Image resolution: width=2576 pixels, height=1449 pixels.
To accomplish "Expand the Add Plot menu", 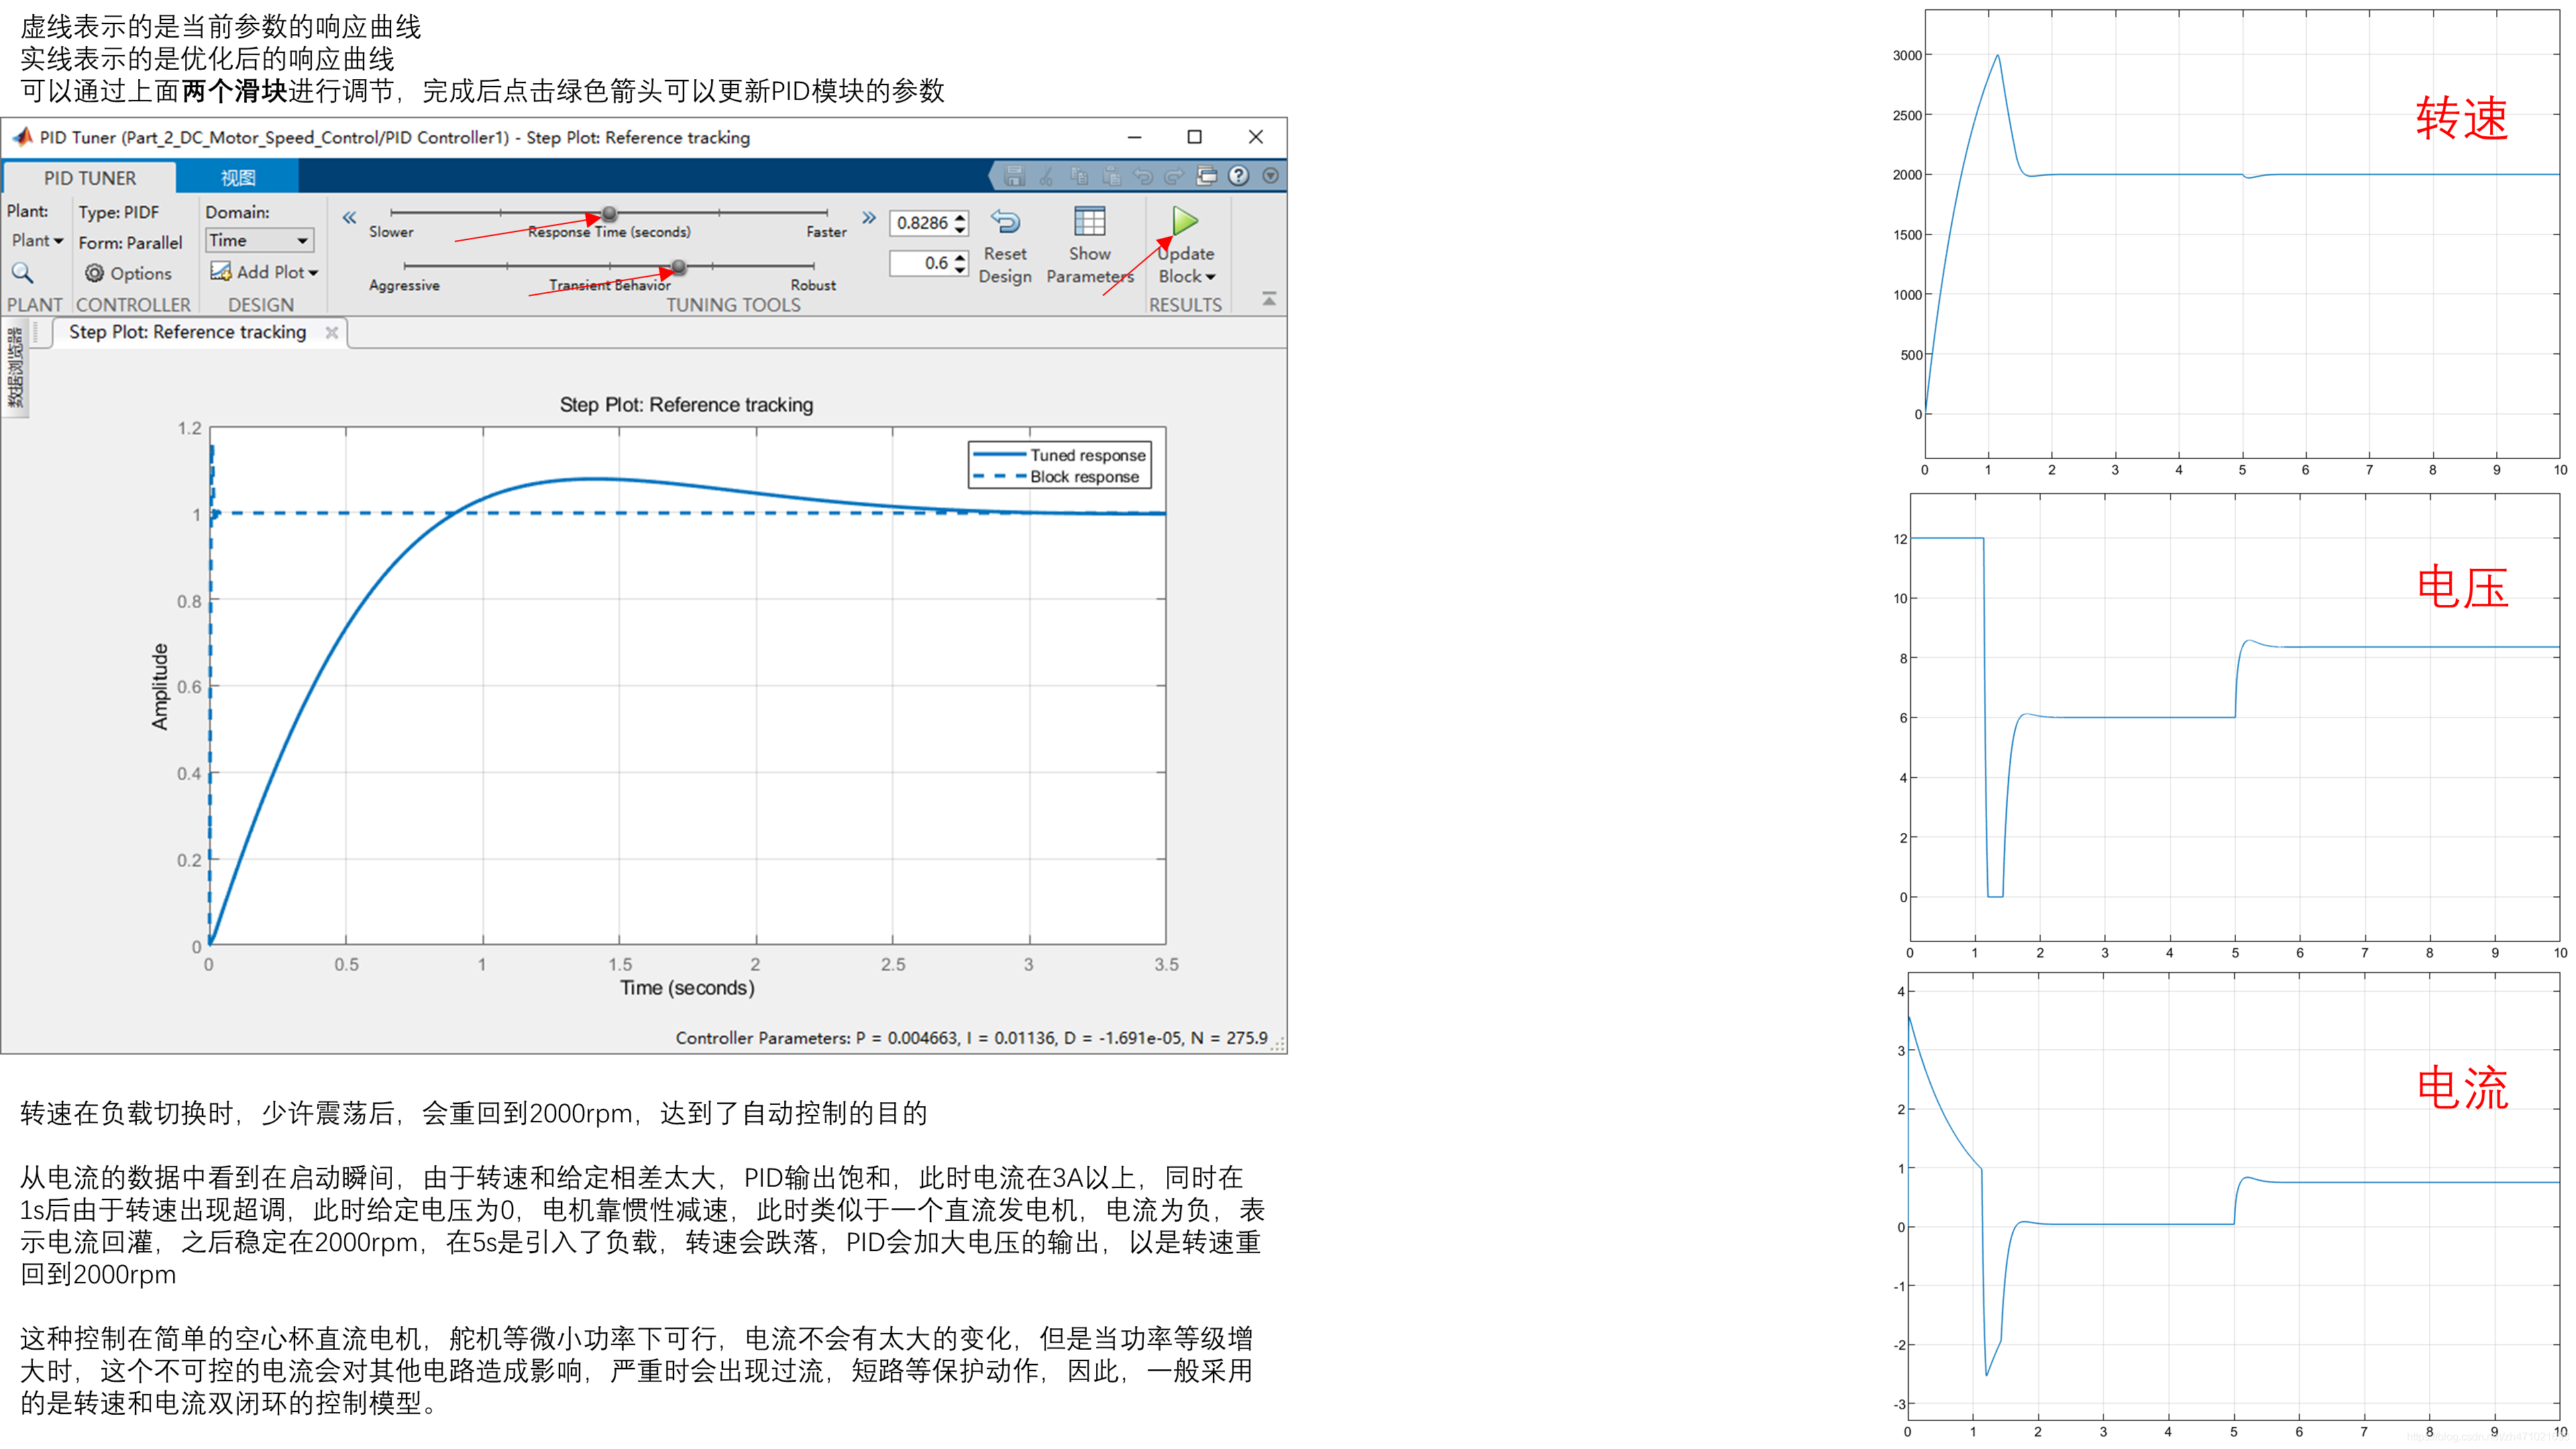I will pos(265,272).
